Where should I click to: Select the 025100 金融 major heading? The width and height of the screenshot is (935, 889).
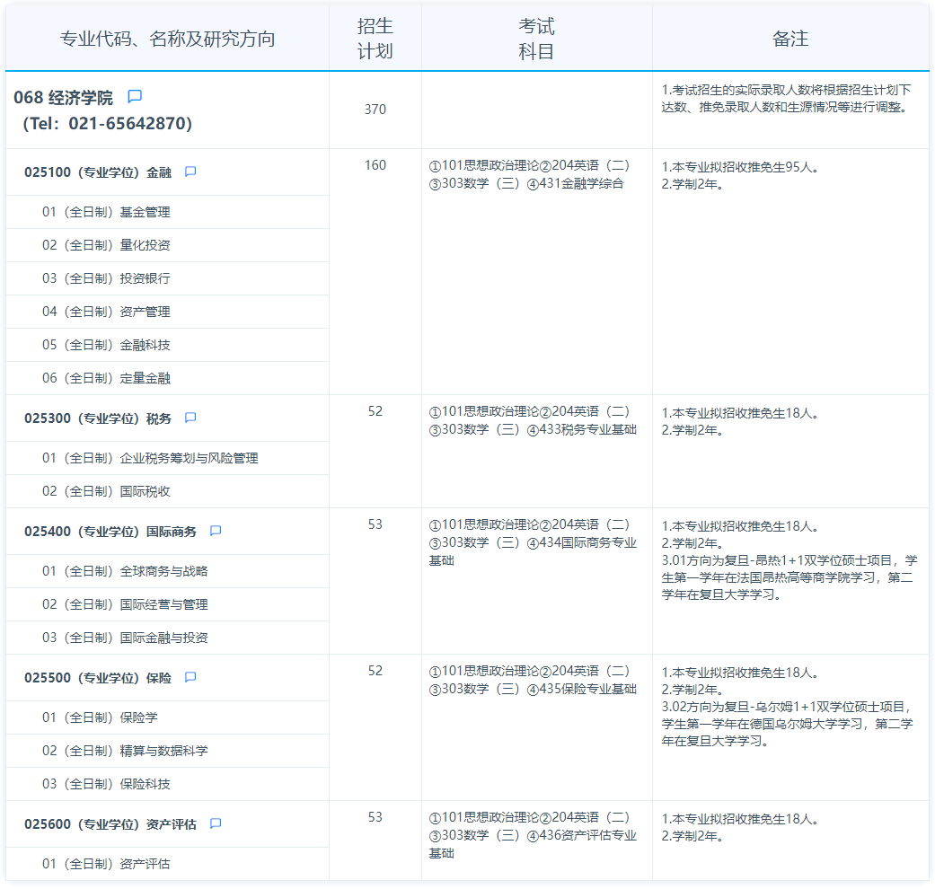[97, 172]
